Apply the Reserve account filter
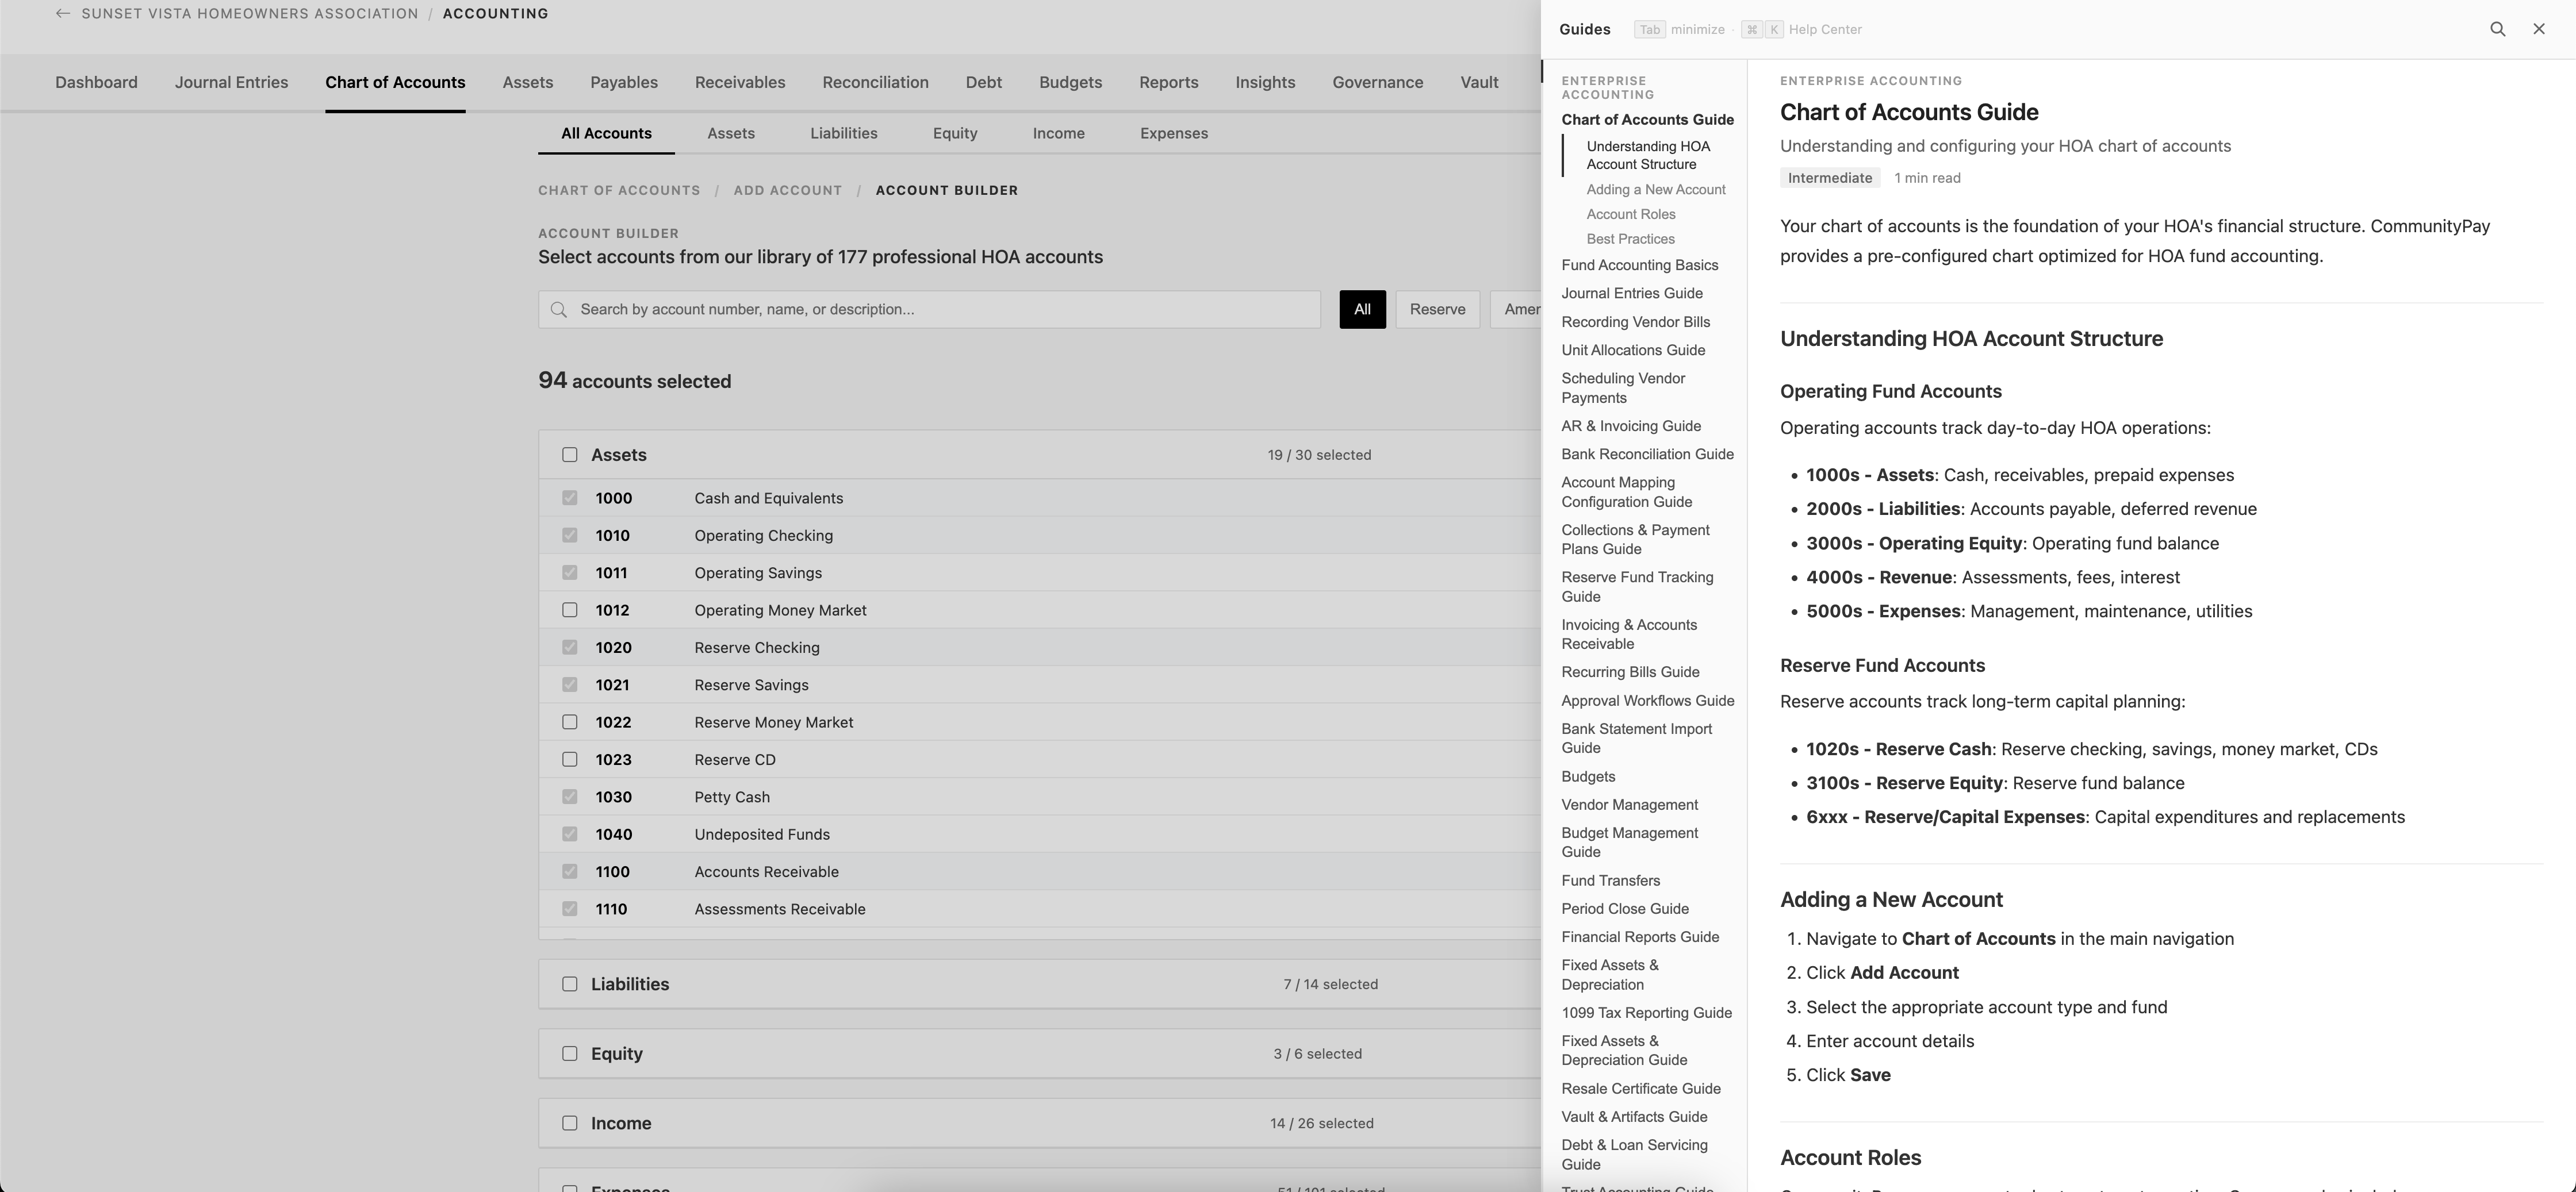 [x=1437, y=310]
